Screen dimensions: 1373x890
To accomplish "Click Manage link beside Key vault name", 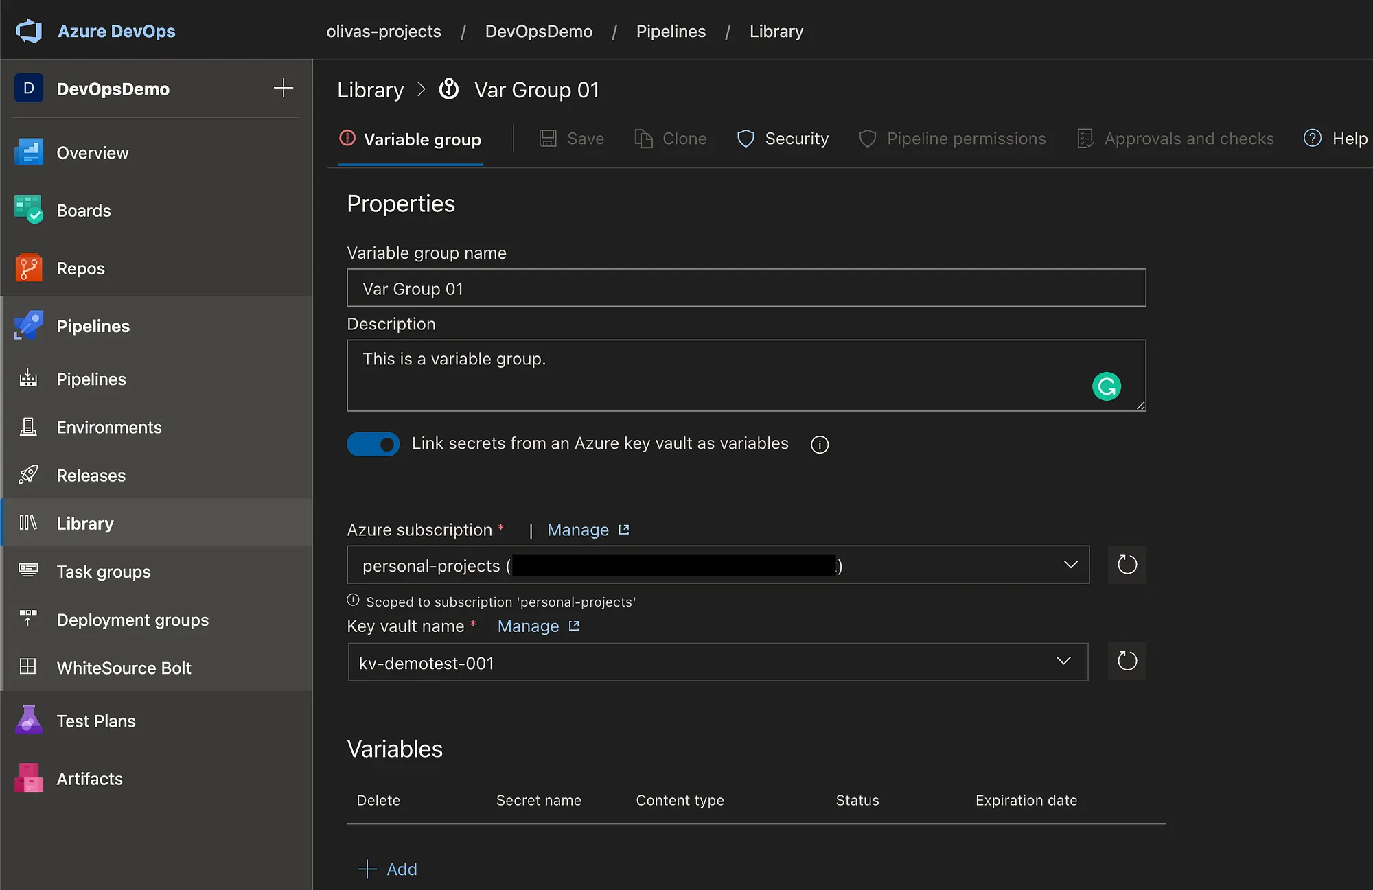I will [x=539, y=626].
